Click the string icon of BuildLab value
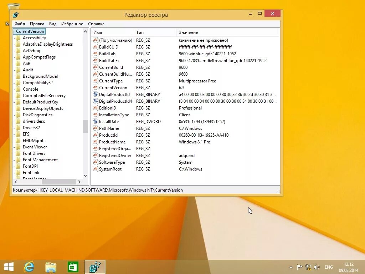Viewport: 365px width, 274px height. [96, 54]
